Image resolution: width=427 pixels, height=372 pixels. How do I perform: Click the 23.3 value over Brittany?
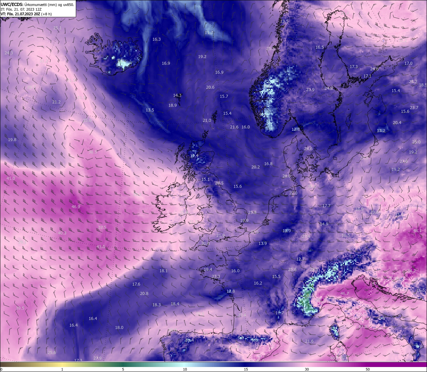click(216, 277)
